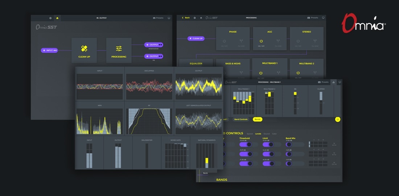399x196 pixels.
Task: Toggle the AGC power on/off
Action: pyautogui.click(x=261, y=41)
